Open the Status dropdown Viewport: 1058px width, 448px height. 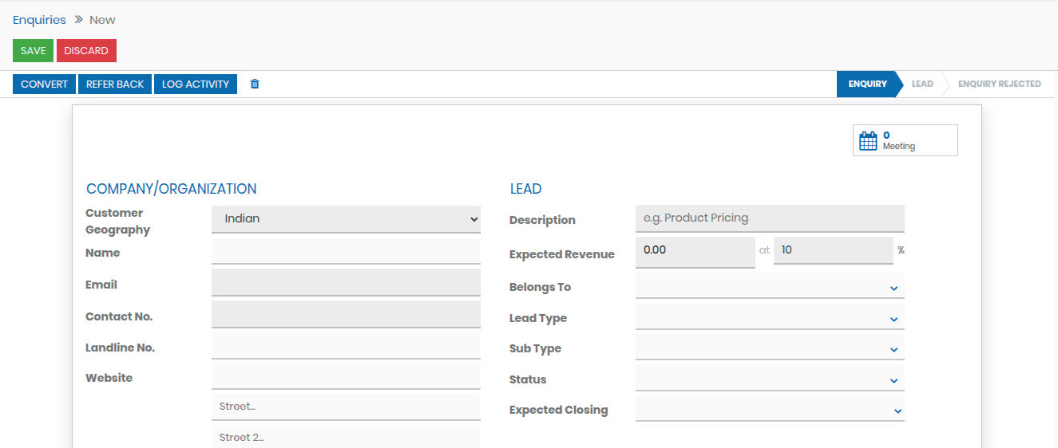click(770, 379)
